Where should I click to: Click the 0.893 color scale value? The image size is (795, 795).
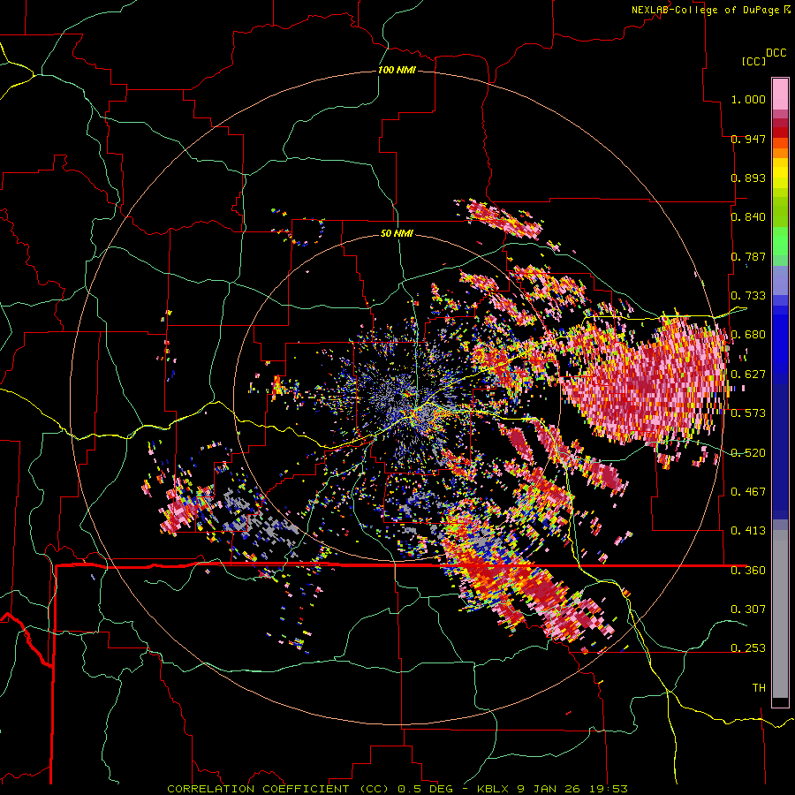coord(748,178)
